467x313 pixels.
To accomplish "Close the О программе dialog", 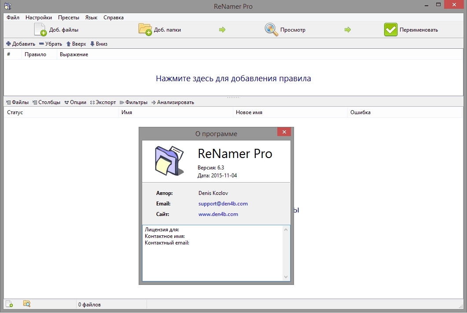I will coord(284,132).
